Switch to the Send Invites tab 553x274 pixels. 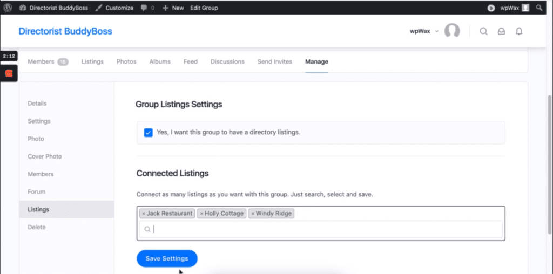tap(275, 61)
